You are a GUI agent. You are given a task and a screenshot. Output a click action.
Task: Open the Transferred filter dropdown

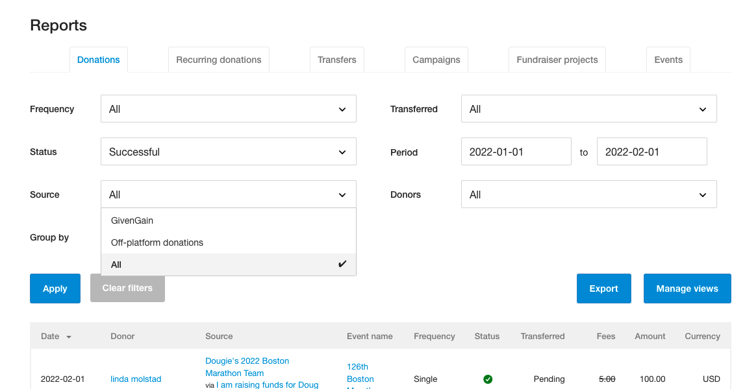tap(588, 109)
